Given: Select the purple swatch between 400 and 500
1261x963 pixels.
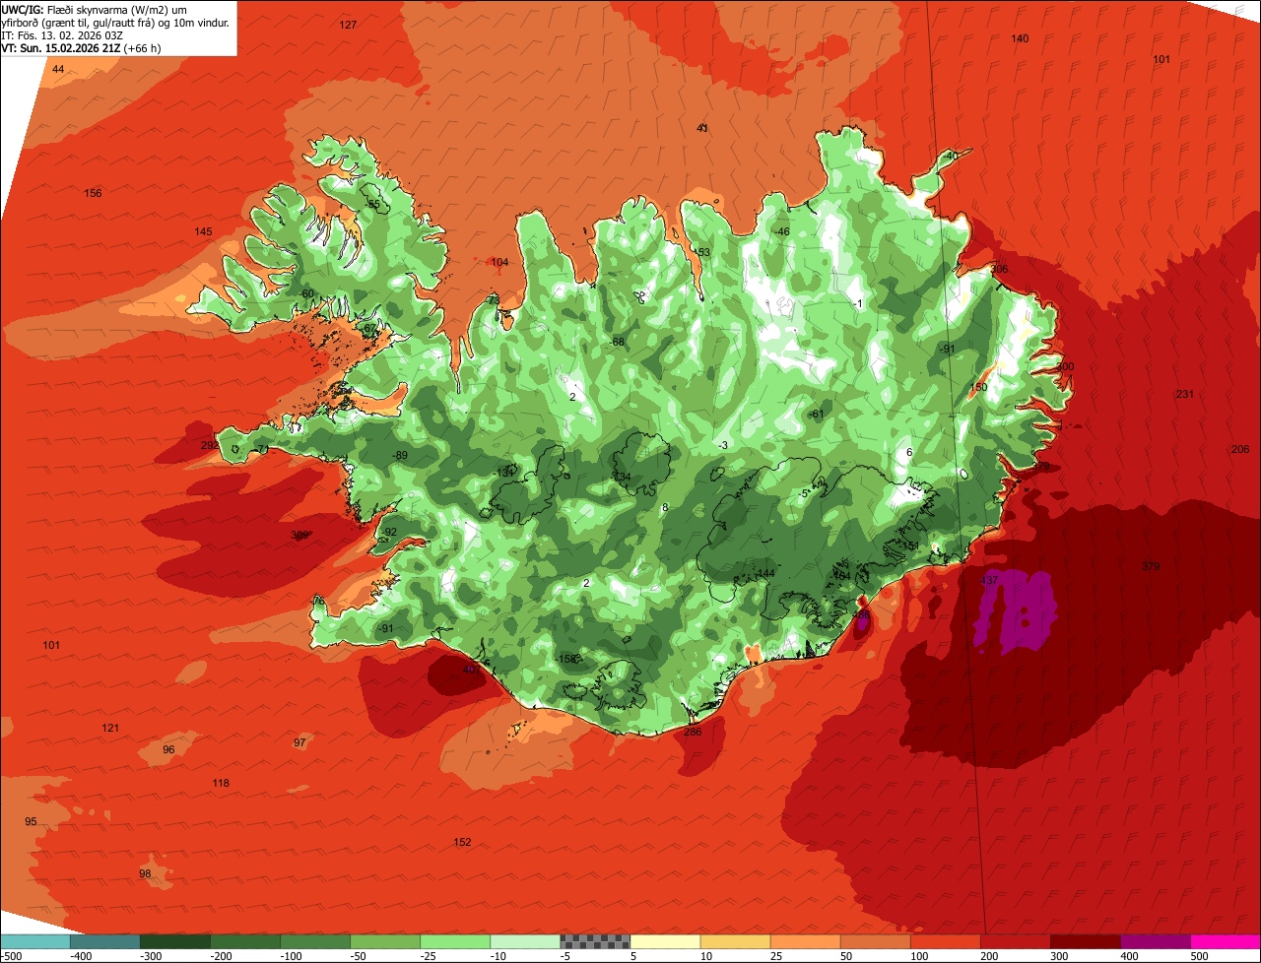Looking at the screenshot, I should pyautogui.click(x=1155, y=941).
